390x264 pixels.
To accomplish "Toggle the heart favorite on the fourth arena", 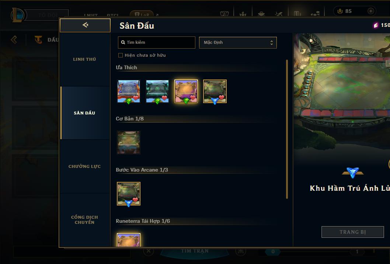I will pos(222,97).
